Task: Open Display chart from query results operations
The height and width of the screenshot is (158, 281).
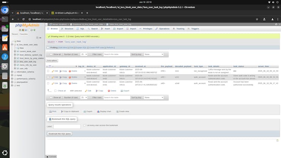Action: (104, 111)
